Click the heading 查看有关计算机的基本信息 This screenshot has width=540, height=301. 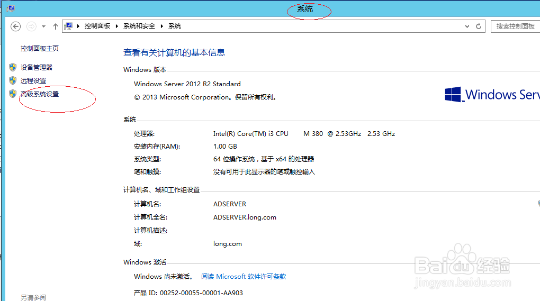[x=174, y=52]
